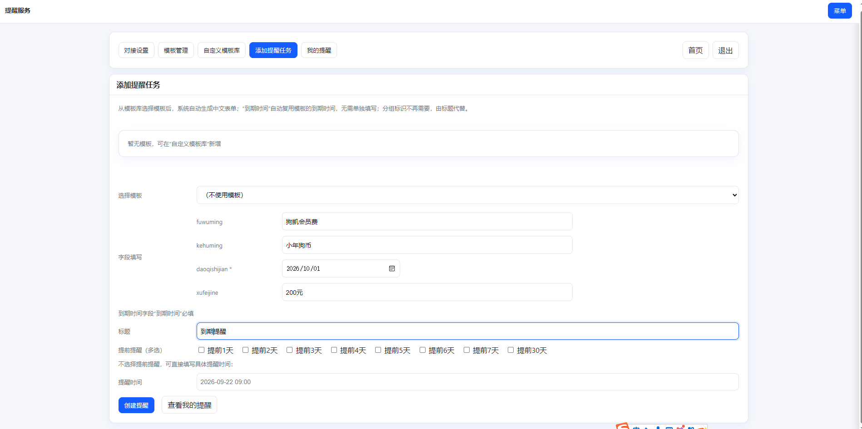This screenshot has height=429, width=862.
Task: Click the 提醒时间 input field
Action: 467,382
